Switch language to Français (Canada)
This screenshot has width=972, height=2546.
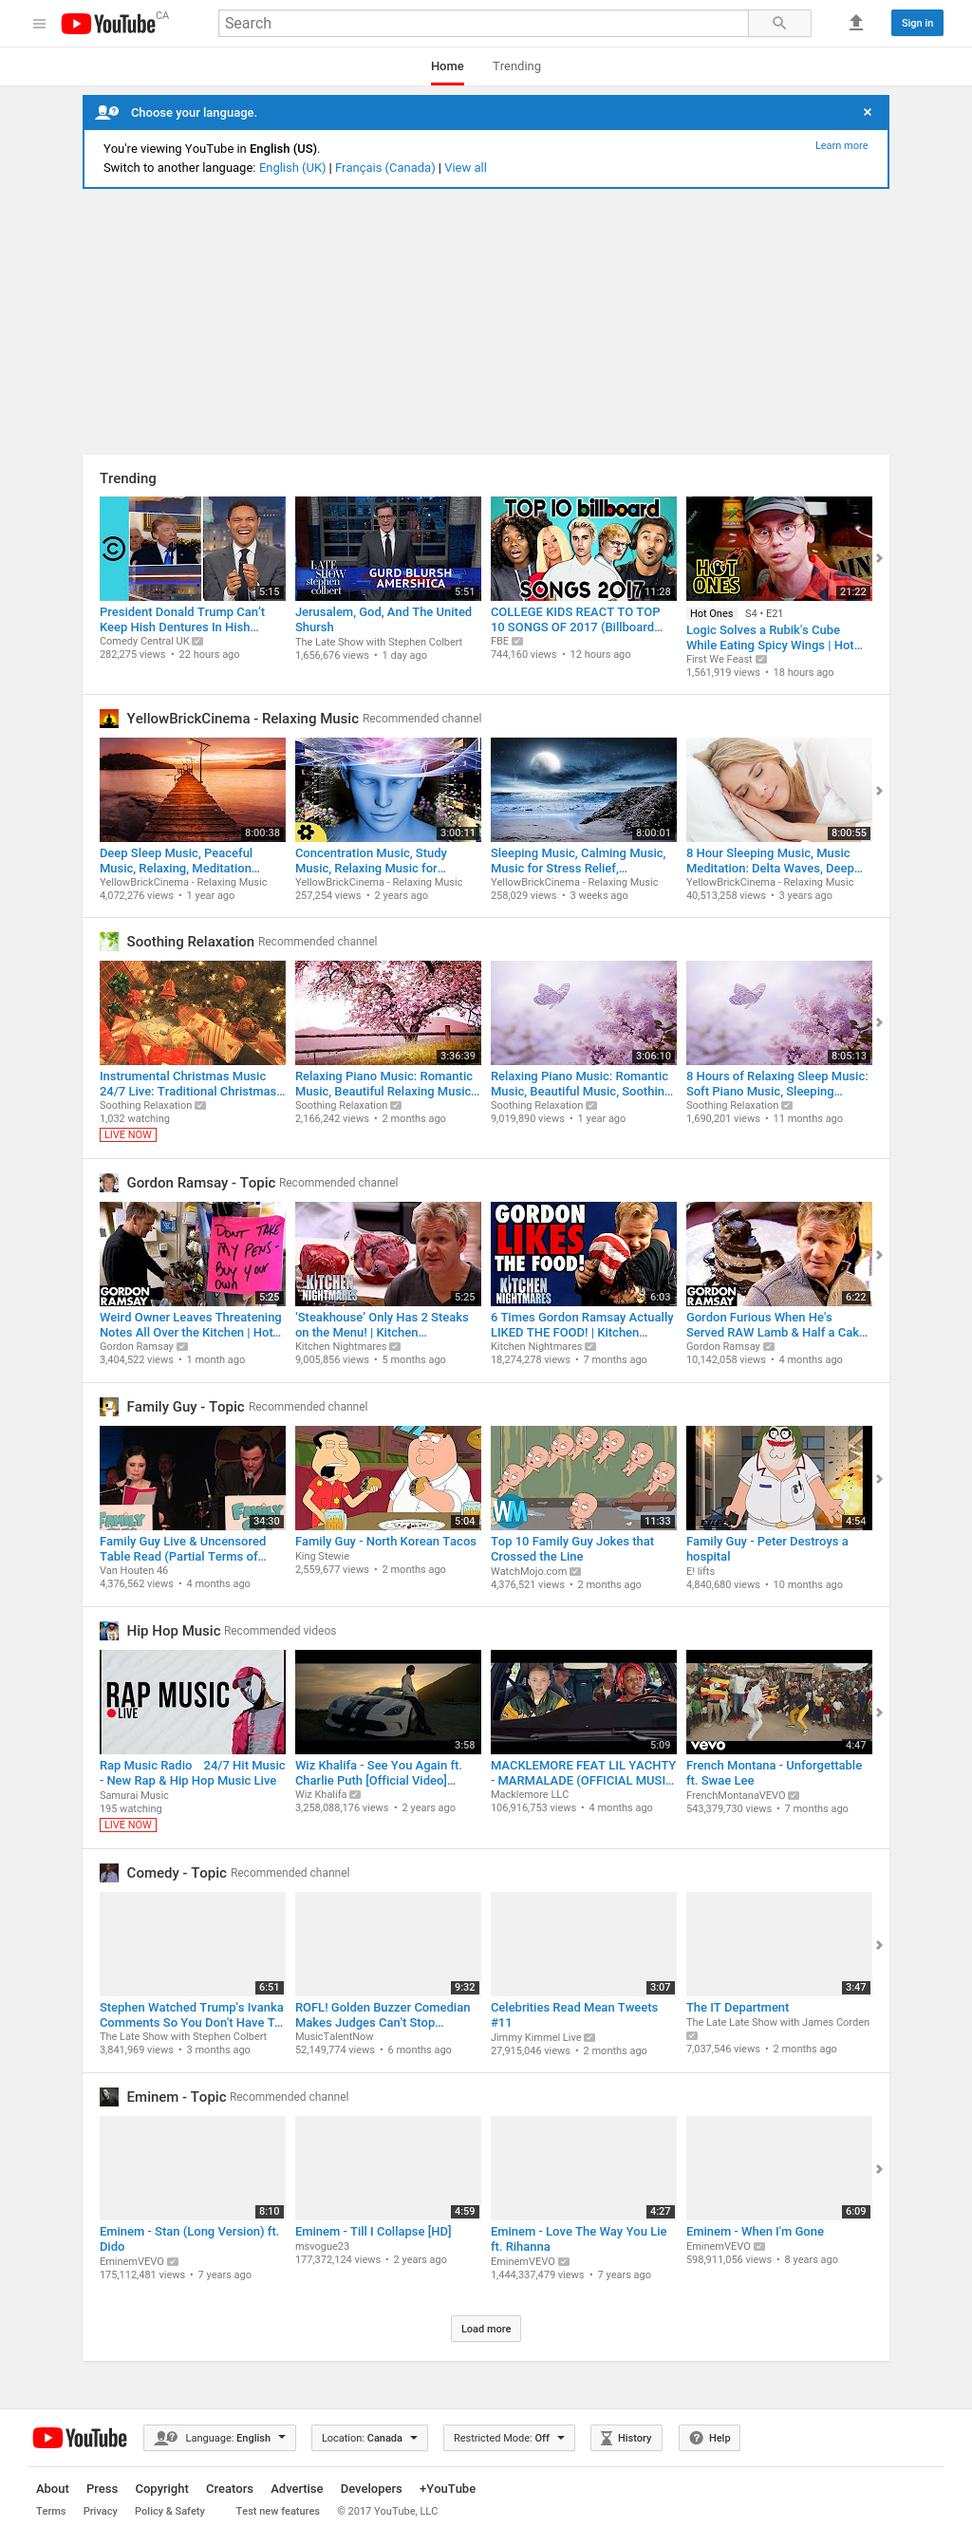[x=385, y=168]
